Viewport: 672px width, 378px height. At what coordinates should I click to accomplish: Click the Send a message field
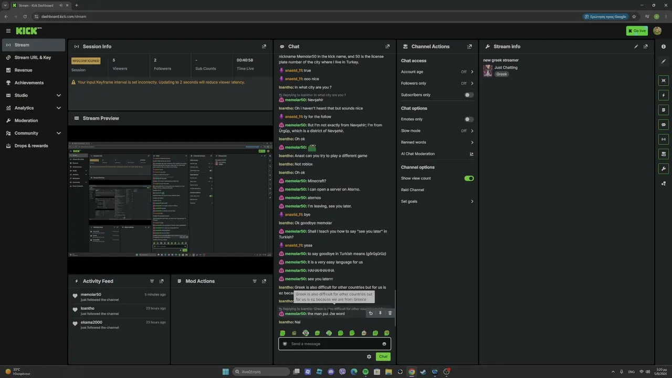pos(334,344)
